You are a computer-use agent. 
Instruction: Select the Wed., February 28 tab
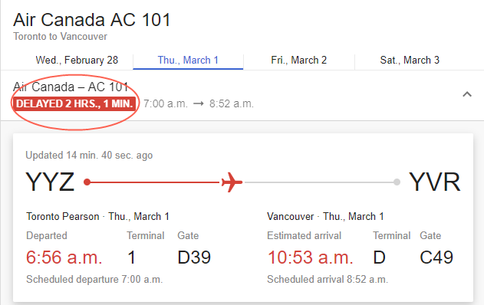coord(77,60)
